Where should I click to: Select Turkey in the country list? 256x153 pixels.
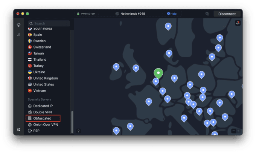pyautogui.click(x=38, y=66)
